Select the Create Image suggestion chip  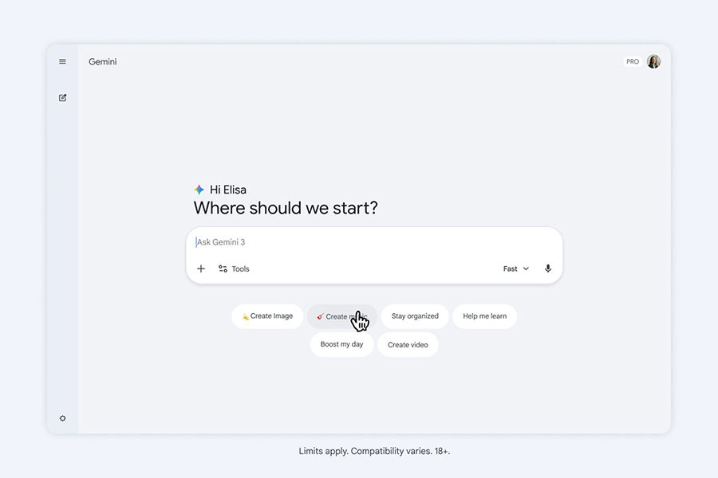click(x=267, y=316)
